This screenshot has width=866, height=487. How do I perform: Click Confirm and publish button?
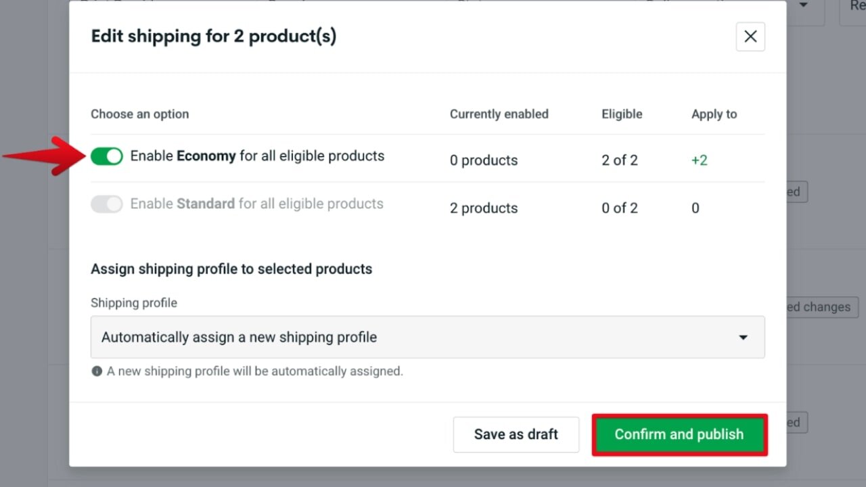[x=679, y=434]
